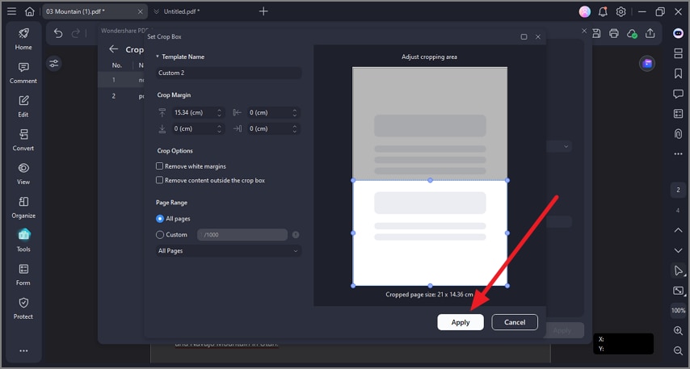Click the cloud sync icon
The image size is (690, 369).
(632, 33)
